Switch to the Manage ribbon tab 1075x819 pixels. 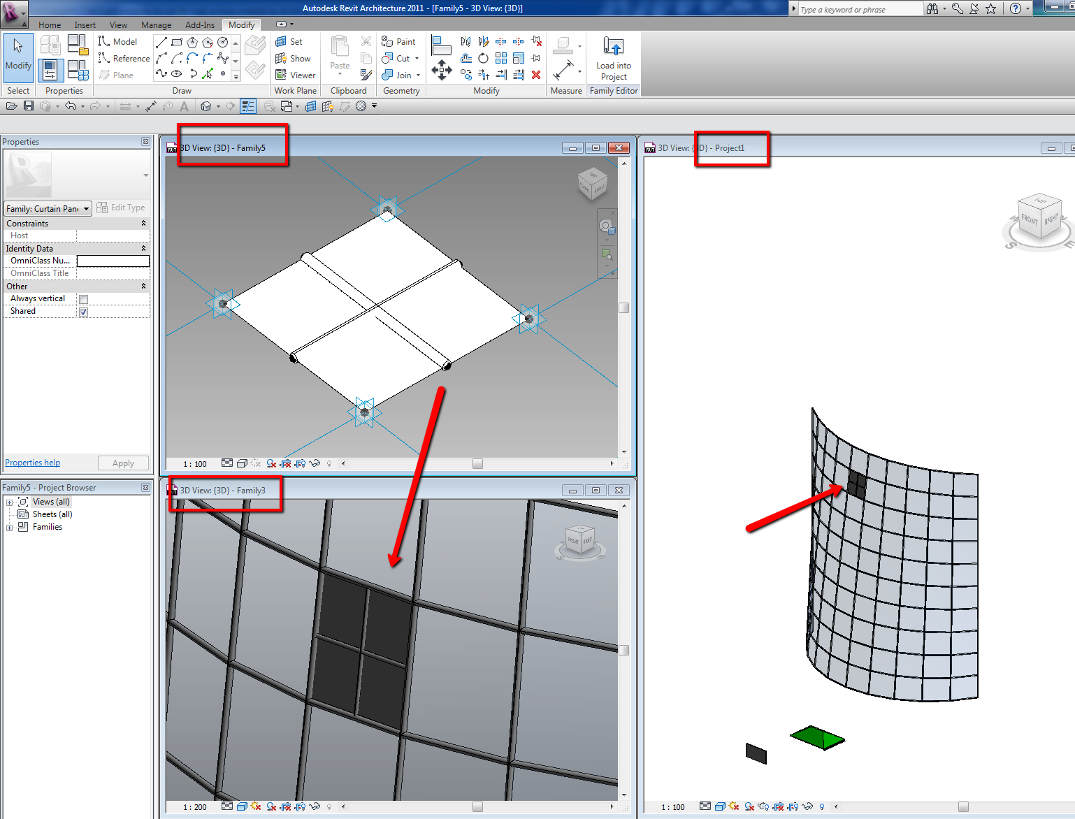[x=156, y=25]
